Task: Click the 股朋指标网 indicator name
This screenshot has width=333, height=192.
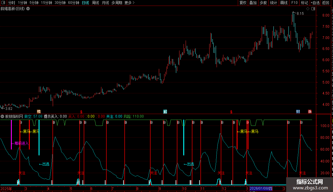Action: tap(14, 116)
